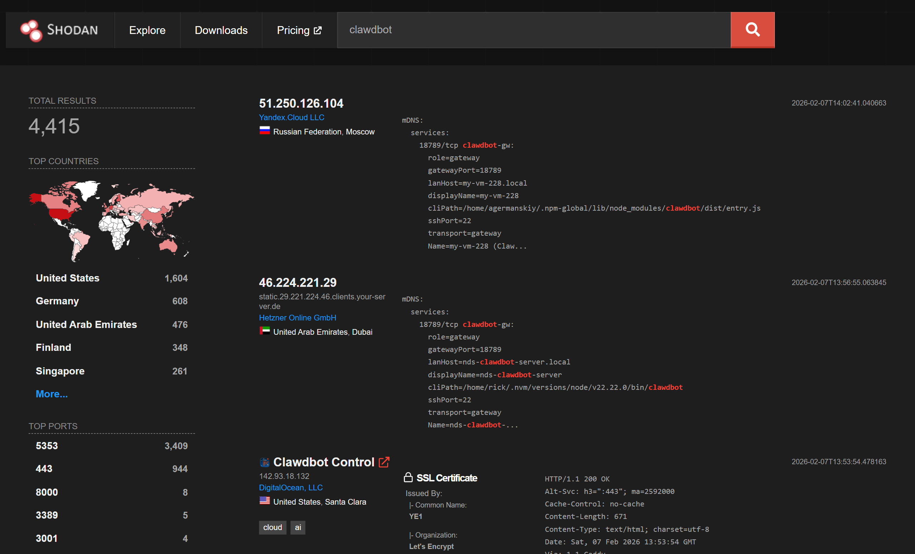Viewport: 915px width, 554px height.
Task: Filter results by the cloud tag
Action: [x=272, y=527]
